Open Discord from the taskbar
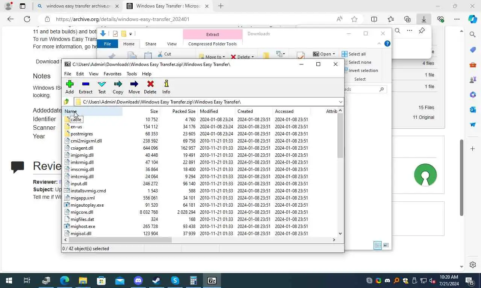481x288 pixels. click(138, 280)
